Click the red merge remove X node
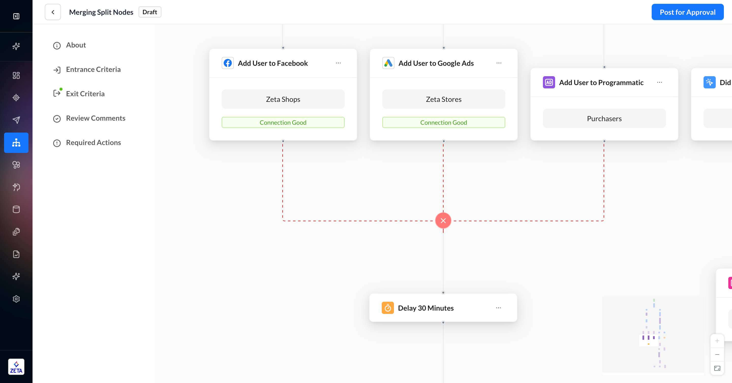The width and height of the screenshot is (732, 383). click(443, 221)
